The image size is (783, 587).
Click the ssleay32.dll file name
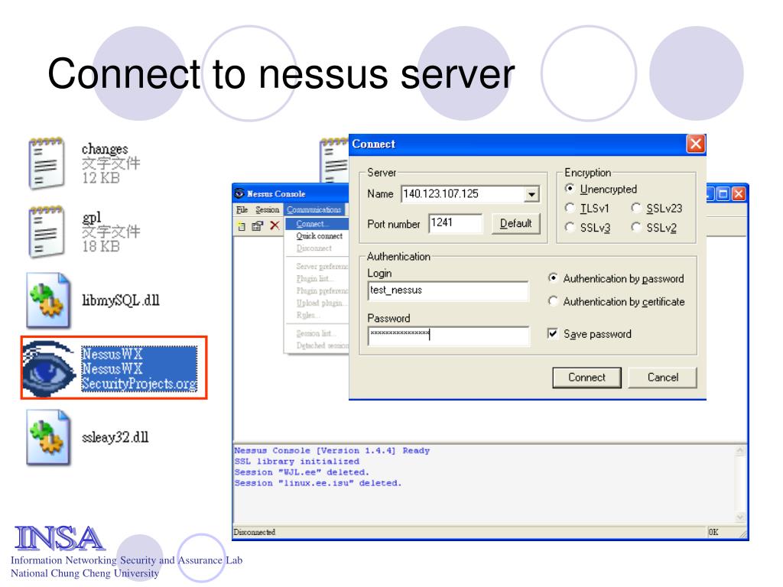point(115,437)
